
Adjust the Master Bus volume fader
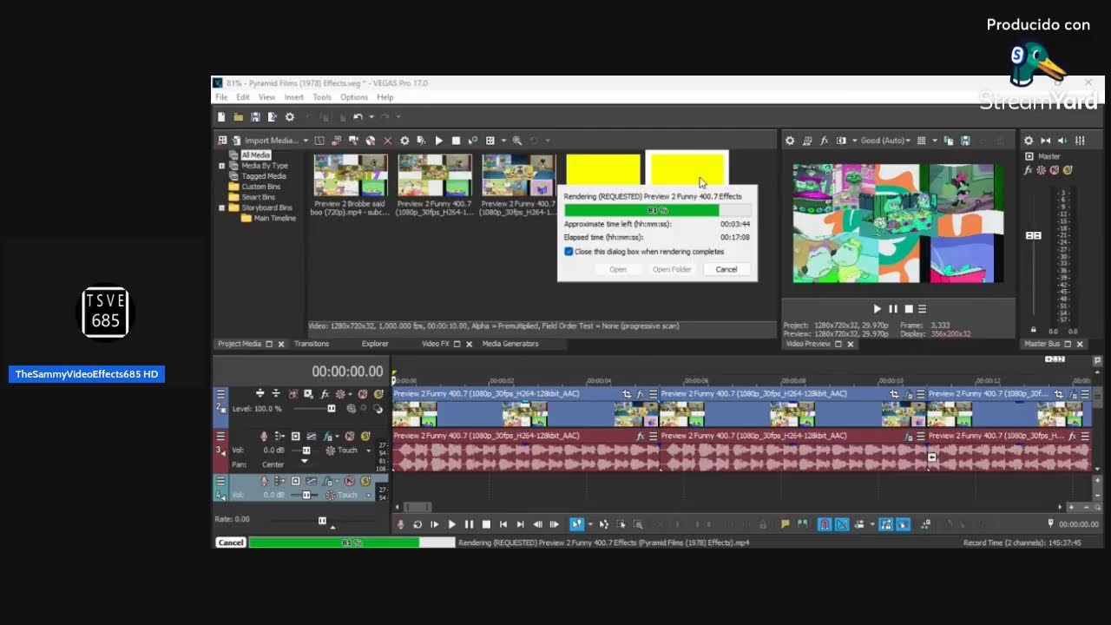[x=1033, y=235]
